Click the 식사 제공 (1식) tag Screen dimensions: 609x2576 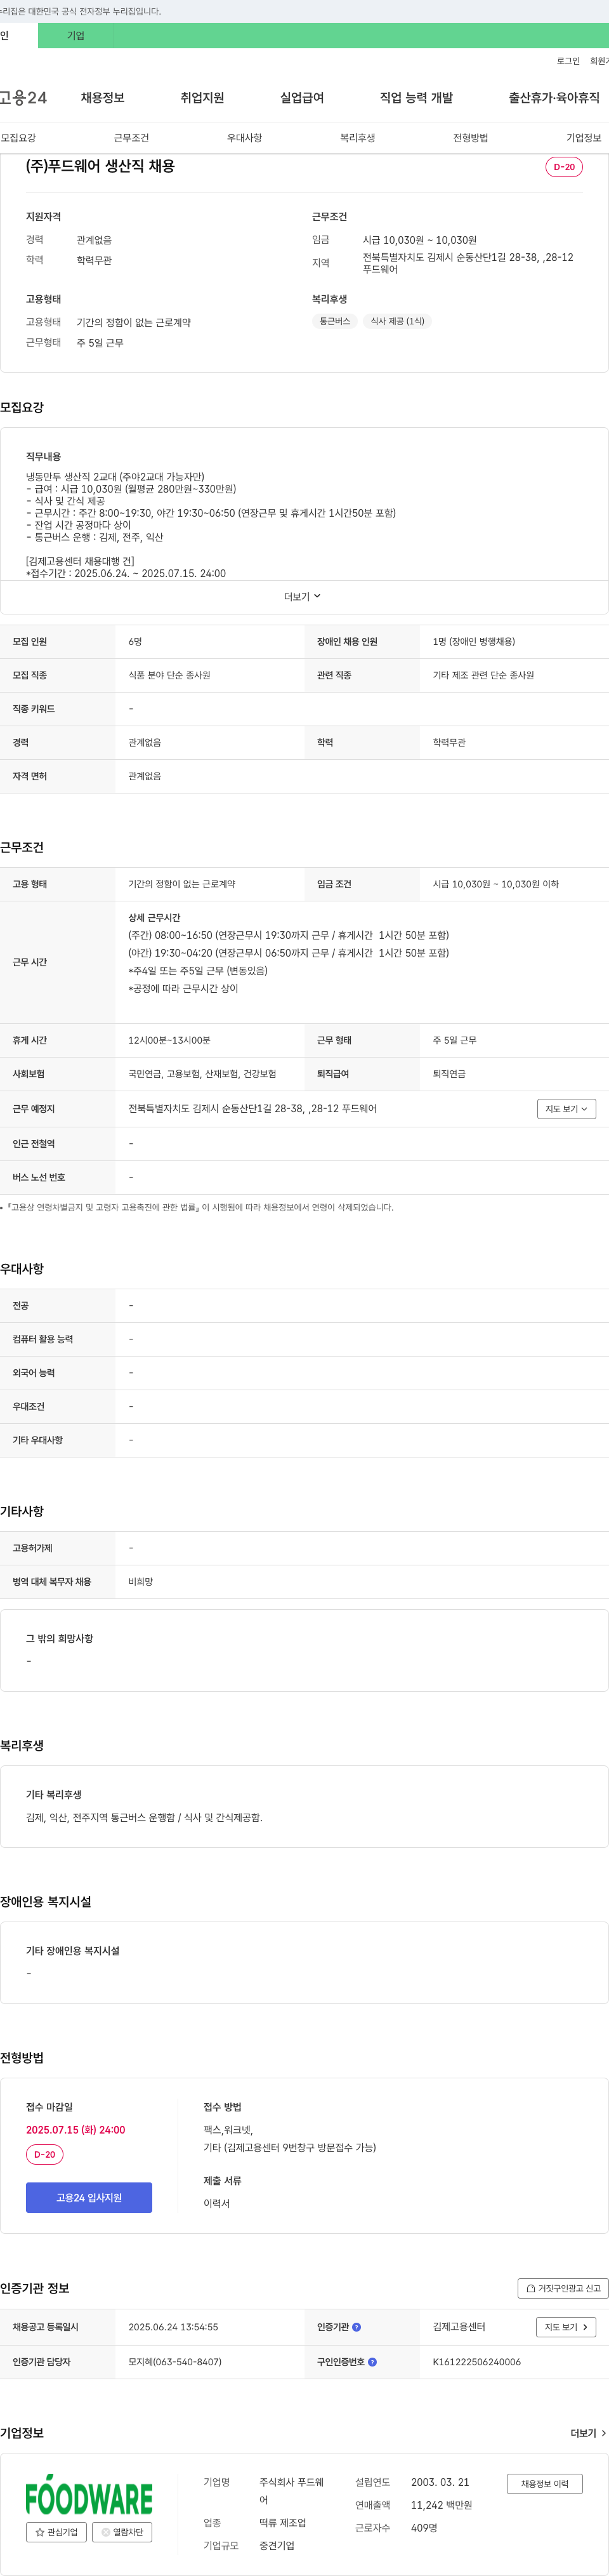pyautogui.click(x=397, y=321)
